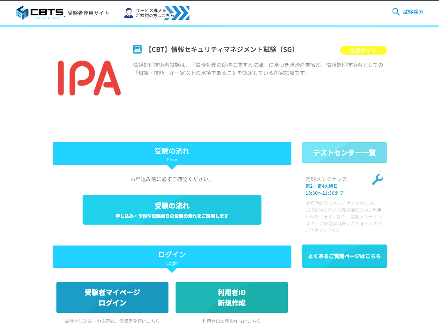Click the お申込み前に必ずご確認ください text
This screenshot has height=326, width=439.
tap(172, 179)
